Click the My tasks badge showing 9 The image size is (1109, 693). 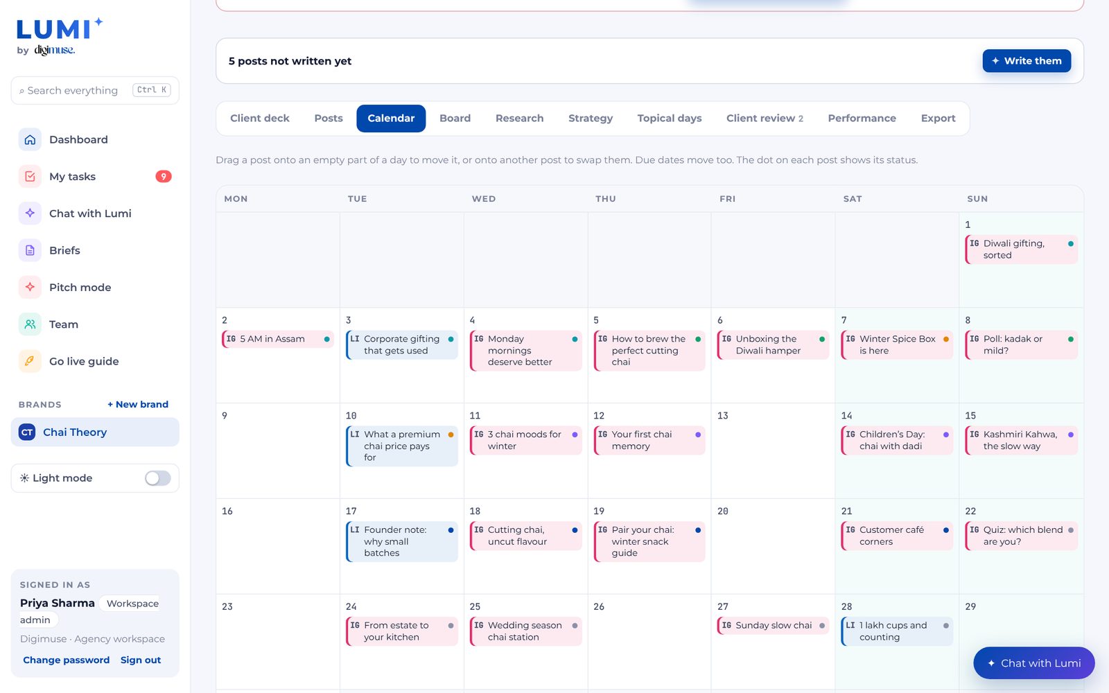coord(164,177)
